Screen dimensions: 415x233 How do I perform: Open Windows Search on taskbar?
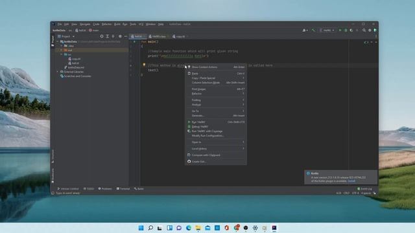pos(150,228)
